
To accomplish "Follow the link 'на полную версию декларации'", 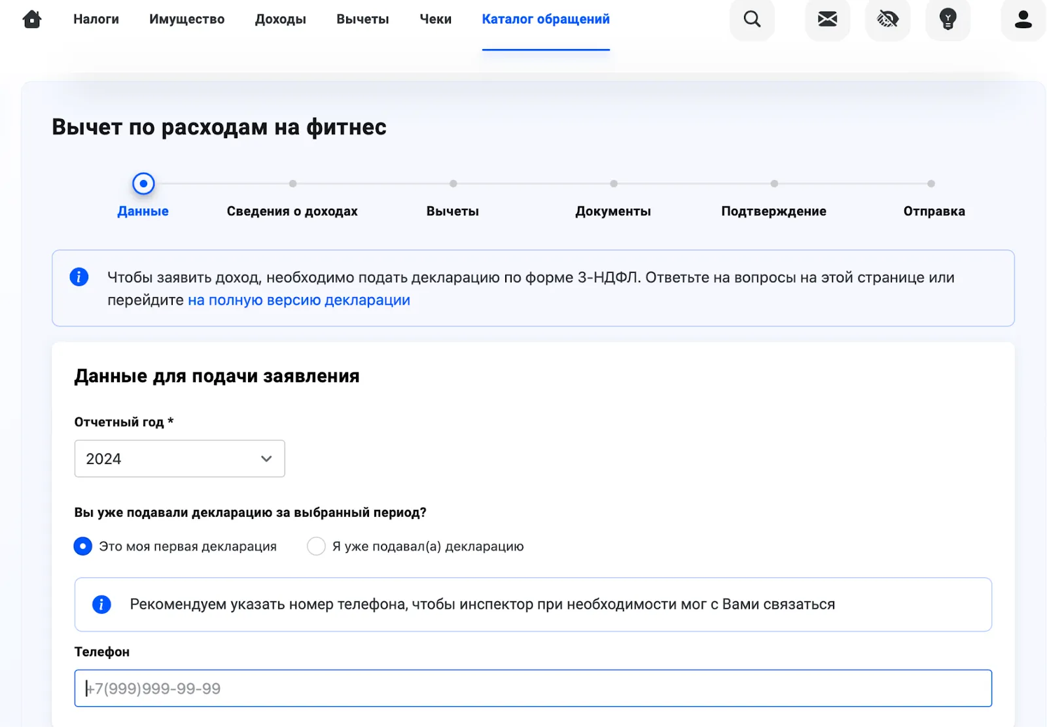I will [298, 300].
